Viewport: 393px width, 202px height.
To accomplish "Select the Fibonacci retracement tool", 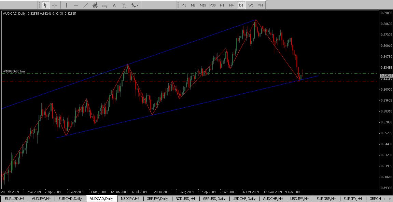I will coord(105,5).
